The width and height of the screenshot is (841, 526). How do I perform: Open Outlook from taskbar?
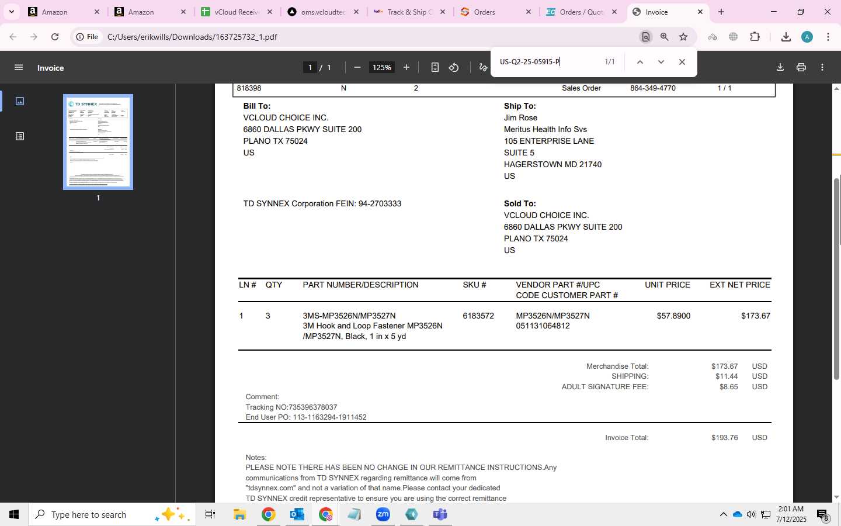[297, 514]
